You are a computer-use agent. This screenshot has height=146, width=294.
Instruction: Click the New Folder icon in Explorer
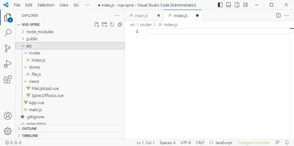point(104,24)
